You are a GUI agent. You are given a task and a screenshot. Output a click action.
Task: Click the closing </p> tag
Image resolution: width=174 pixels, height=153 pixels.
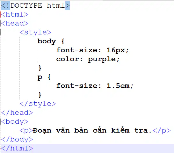click(162, 131)
